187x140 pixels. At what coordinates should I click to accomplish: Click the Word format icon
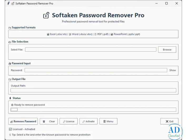pos(70,34)
